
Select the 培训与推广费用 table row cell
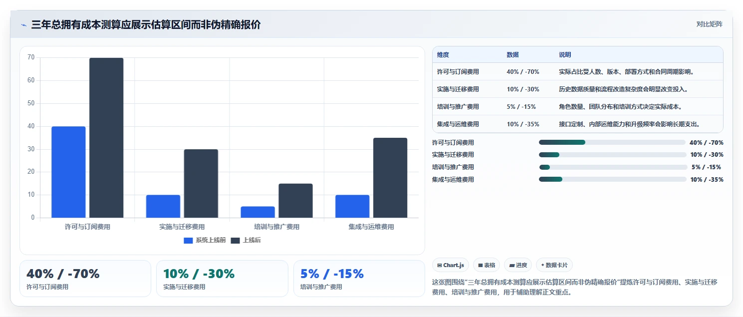point(458,107)
